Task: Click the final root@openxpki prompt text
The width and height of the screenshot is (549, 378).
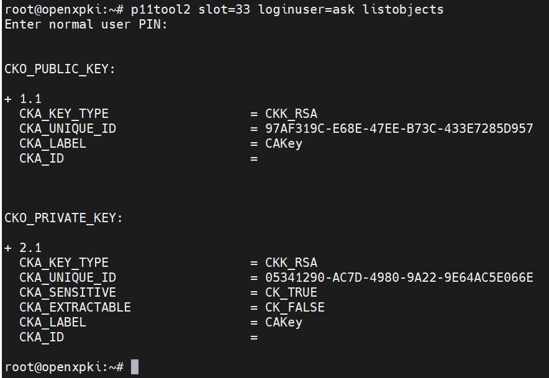Action: point(64,367)
